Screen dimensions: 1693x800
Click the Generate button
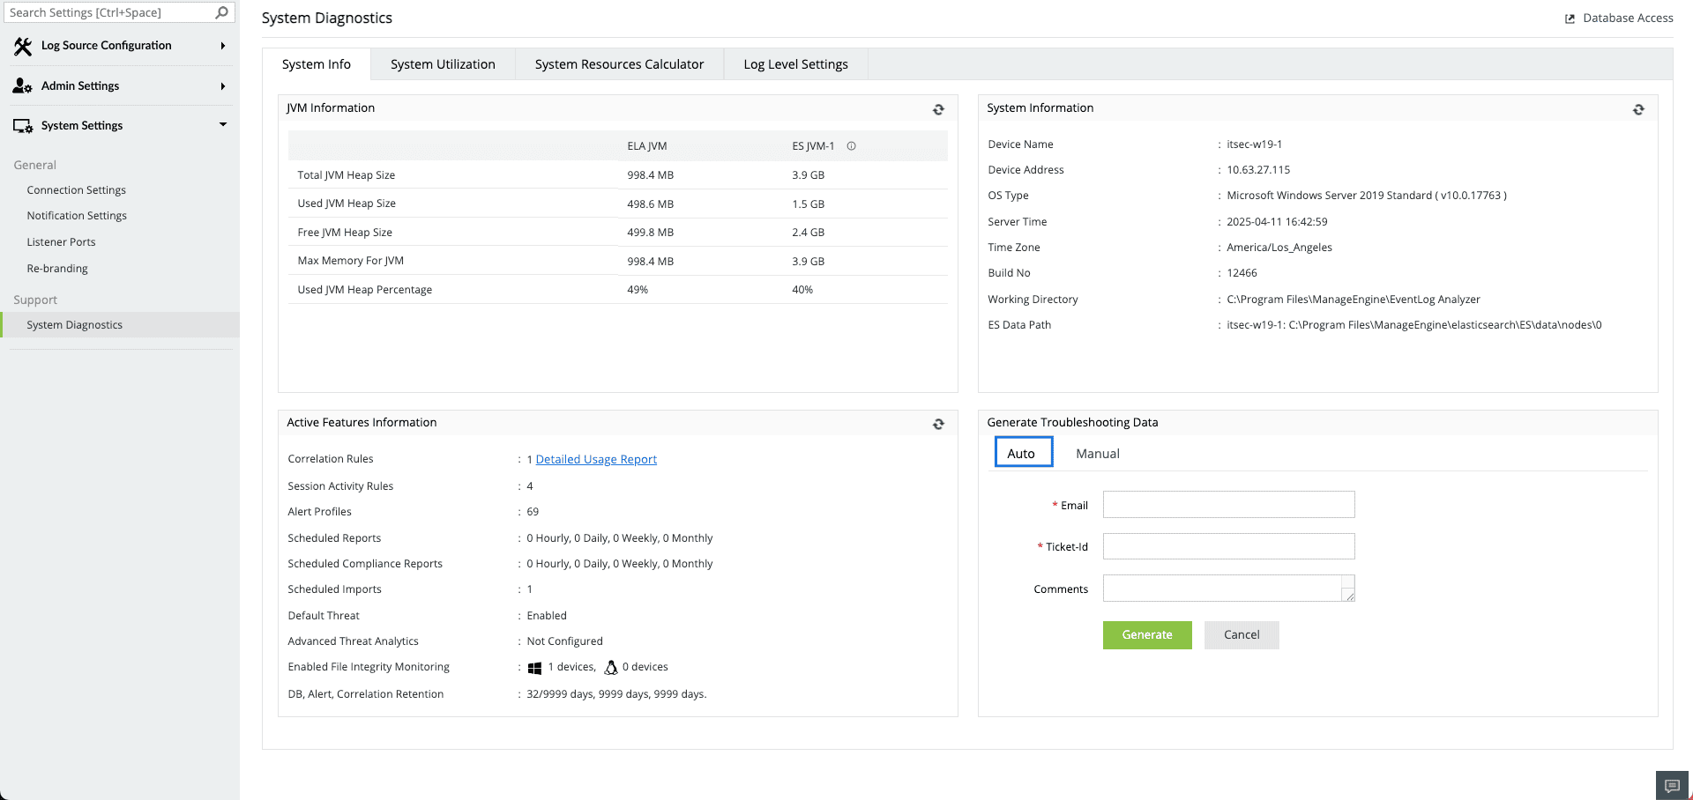point(1146,634)
